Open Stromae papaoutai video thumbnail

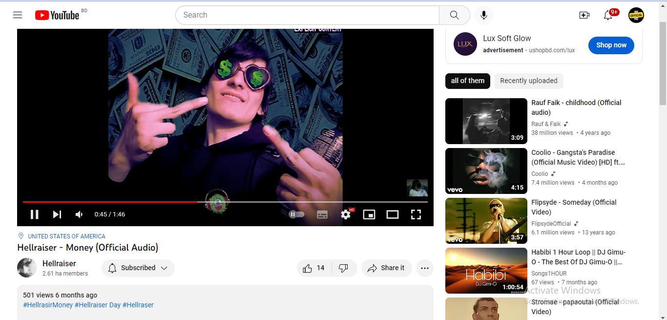(486, 309)
